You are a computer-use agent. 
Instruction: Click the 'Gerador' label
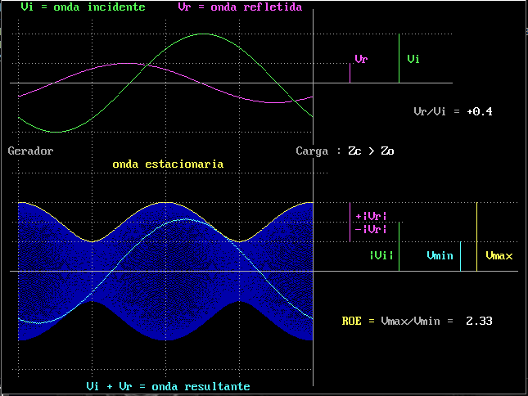pos(30,151)
